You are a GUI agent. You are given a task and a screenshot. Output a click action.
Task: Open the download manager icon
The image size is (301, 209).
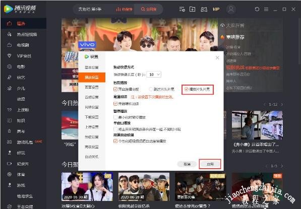[193, 9]
